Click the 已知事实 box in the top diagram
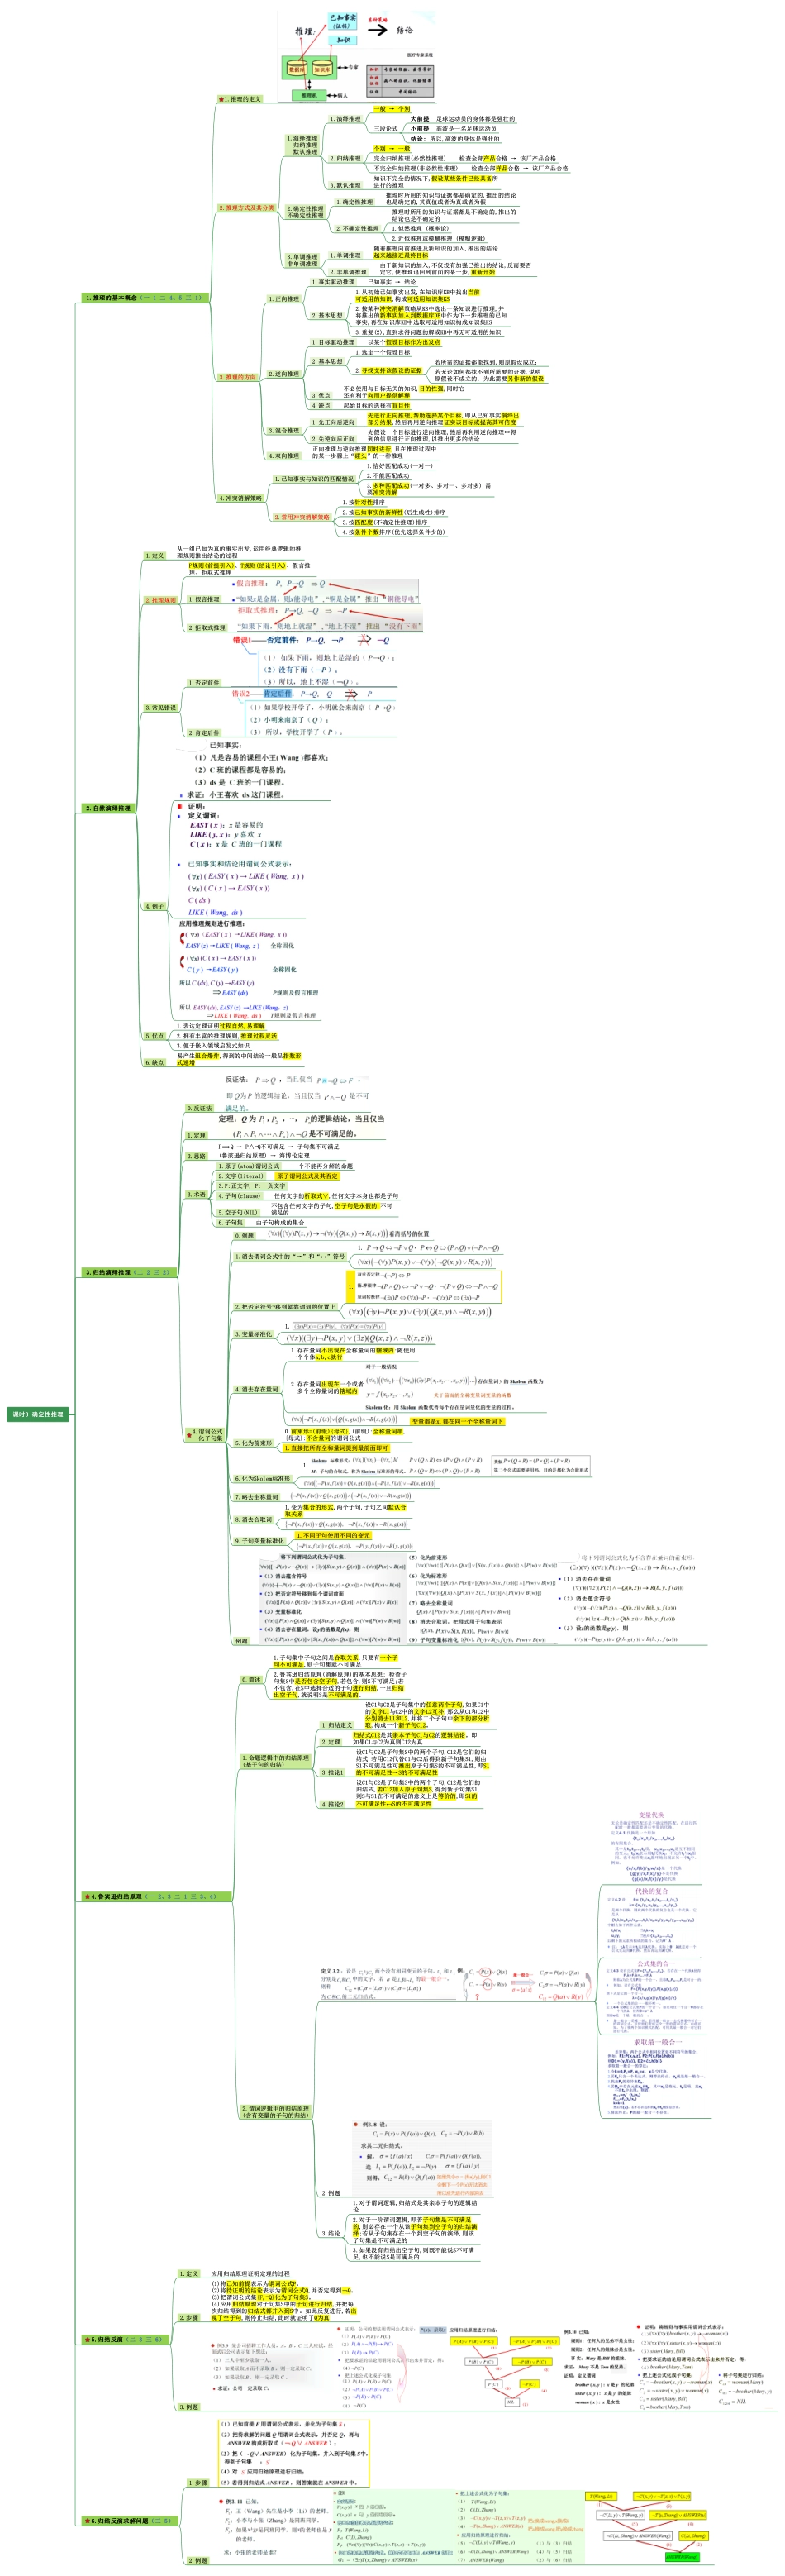The height and width of the screenshot is (2576, 785). [342, 19]
